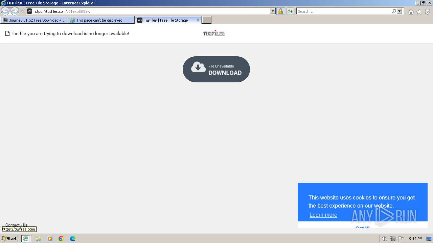
Task: Open the Tools gear icon
Action: pos(428,12)
